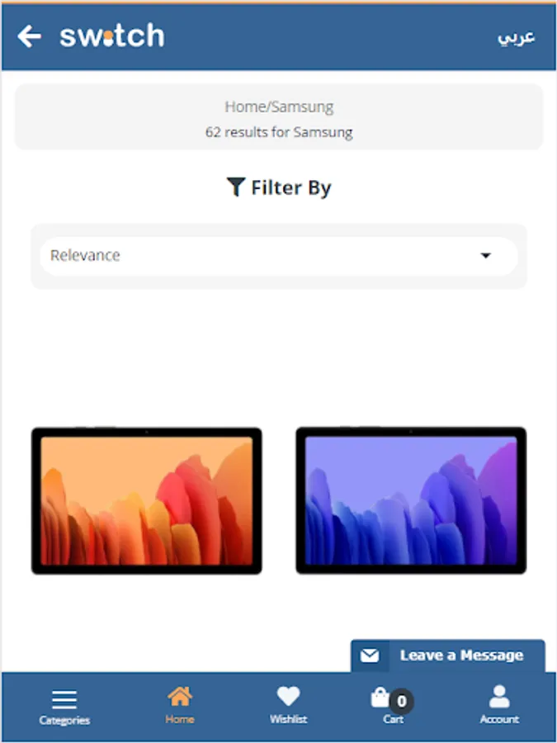Open Categories hamburger menu icon
Image resolution: width=557 pixels, height=743 pixels.
64,699
